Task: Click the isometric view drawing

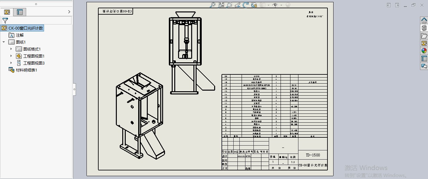Action: pos(141,116)
